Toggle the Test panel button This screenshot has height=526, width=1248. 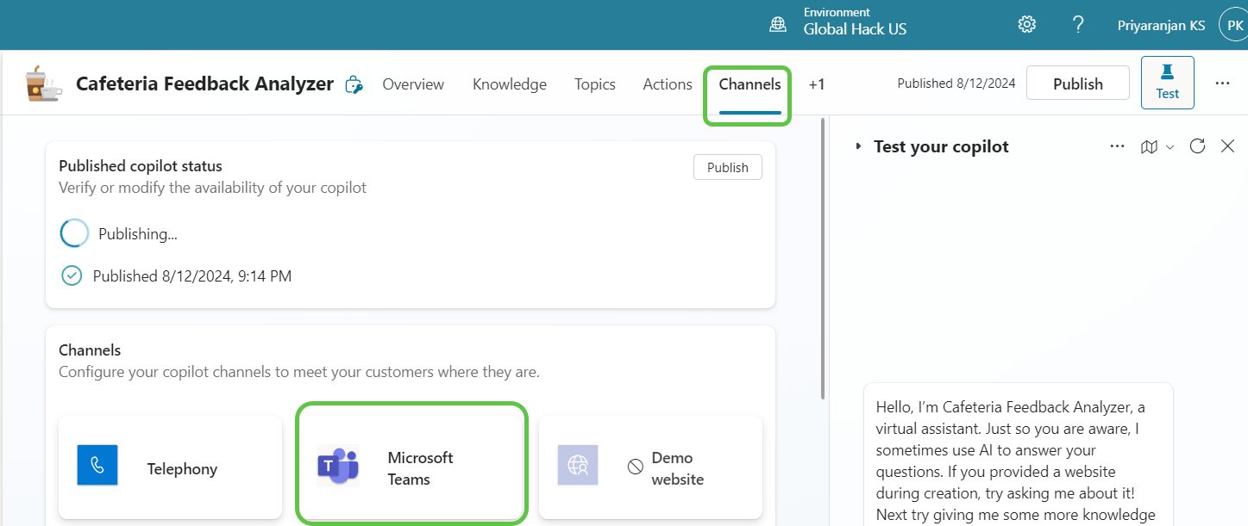click(1167, 83)
